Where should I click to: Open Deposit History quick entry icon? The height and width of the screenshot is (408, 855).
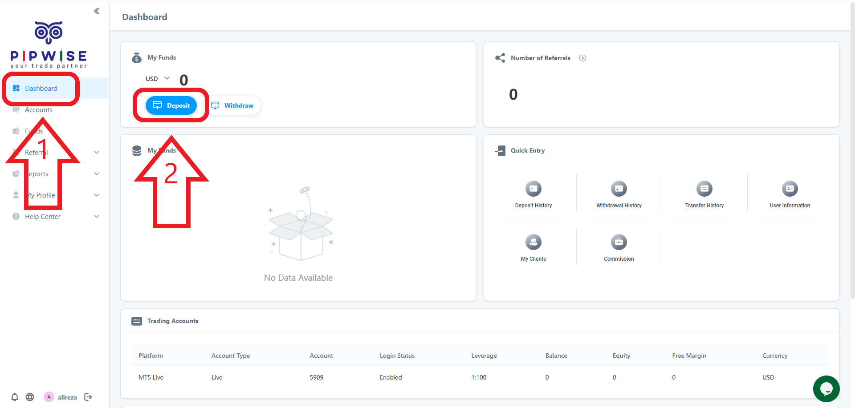[x=533, y=189]
